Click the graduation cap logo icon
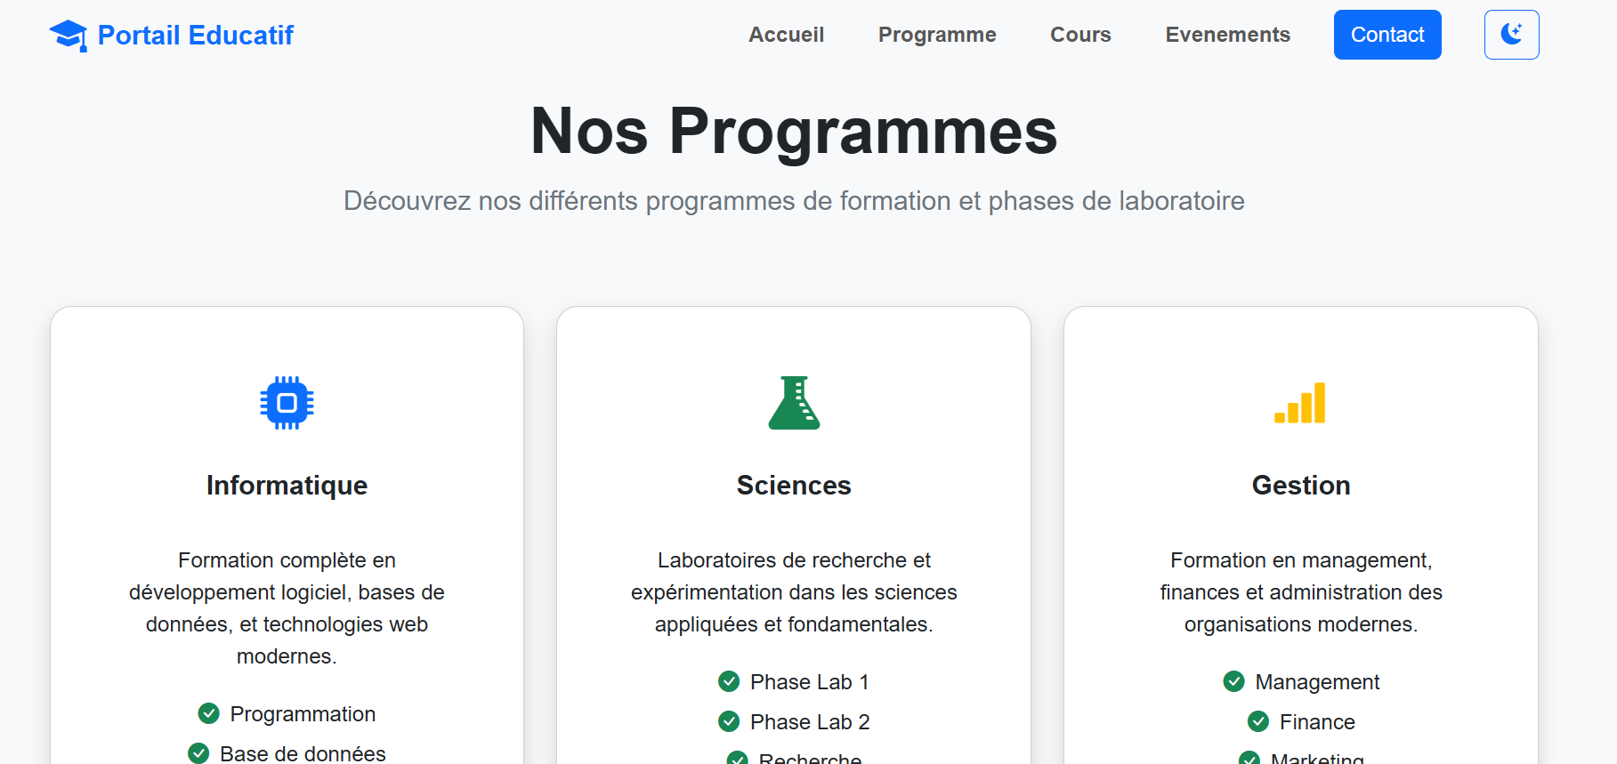The height and width of the screenshot is (764, 1617). tap(68, 36)
